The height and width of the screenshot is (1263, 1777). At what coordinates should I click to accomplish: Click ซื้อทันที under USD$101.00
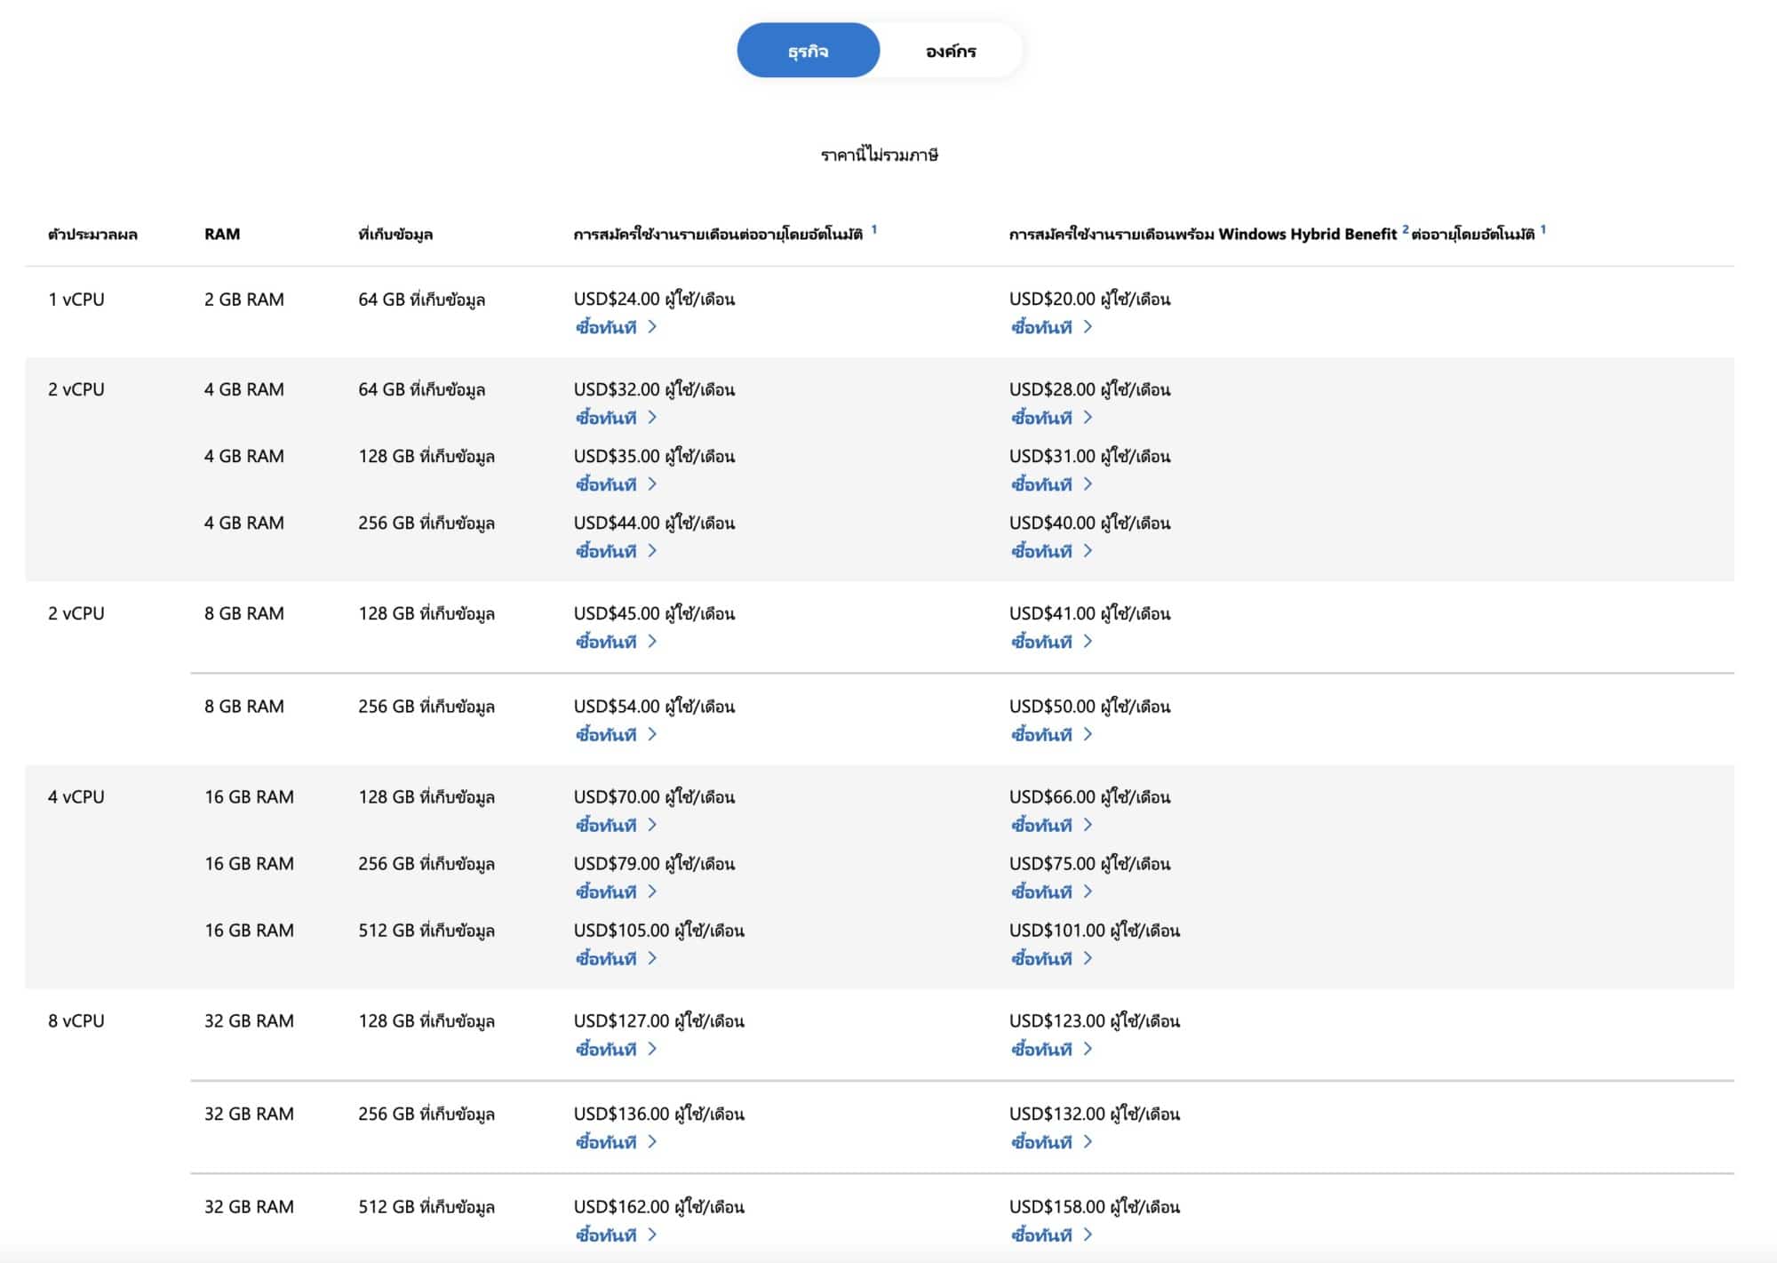coord(1051,959)
